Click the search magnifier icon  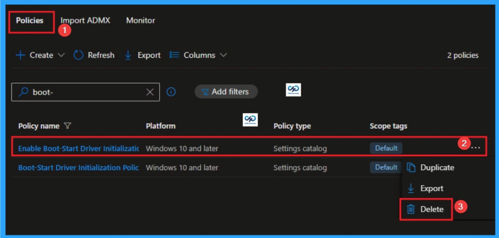(x=23, y=92)
